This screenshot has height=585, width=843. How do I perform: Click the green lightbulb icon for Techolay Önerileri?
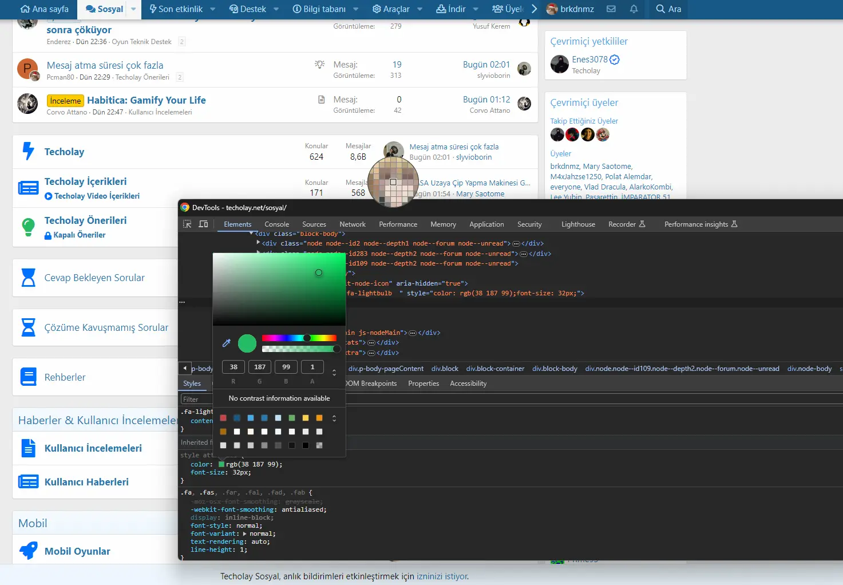pyautogui.click(x=28, y=227)
